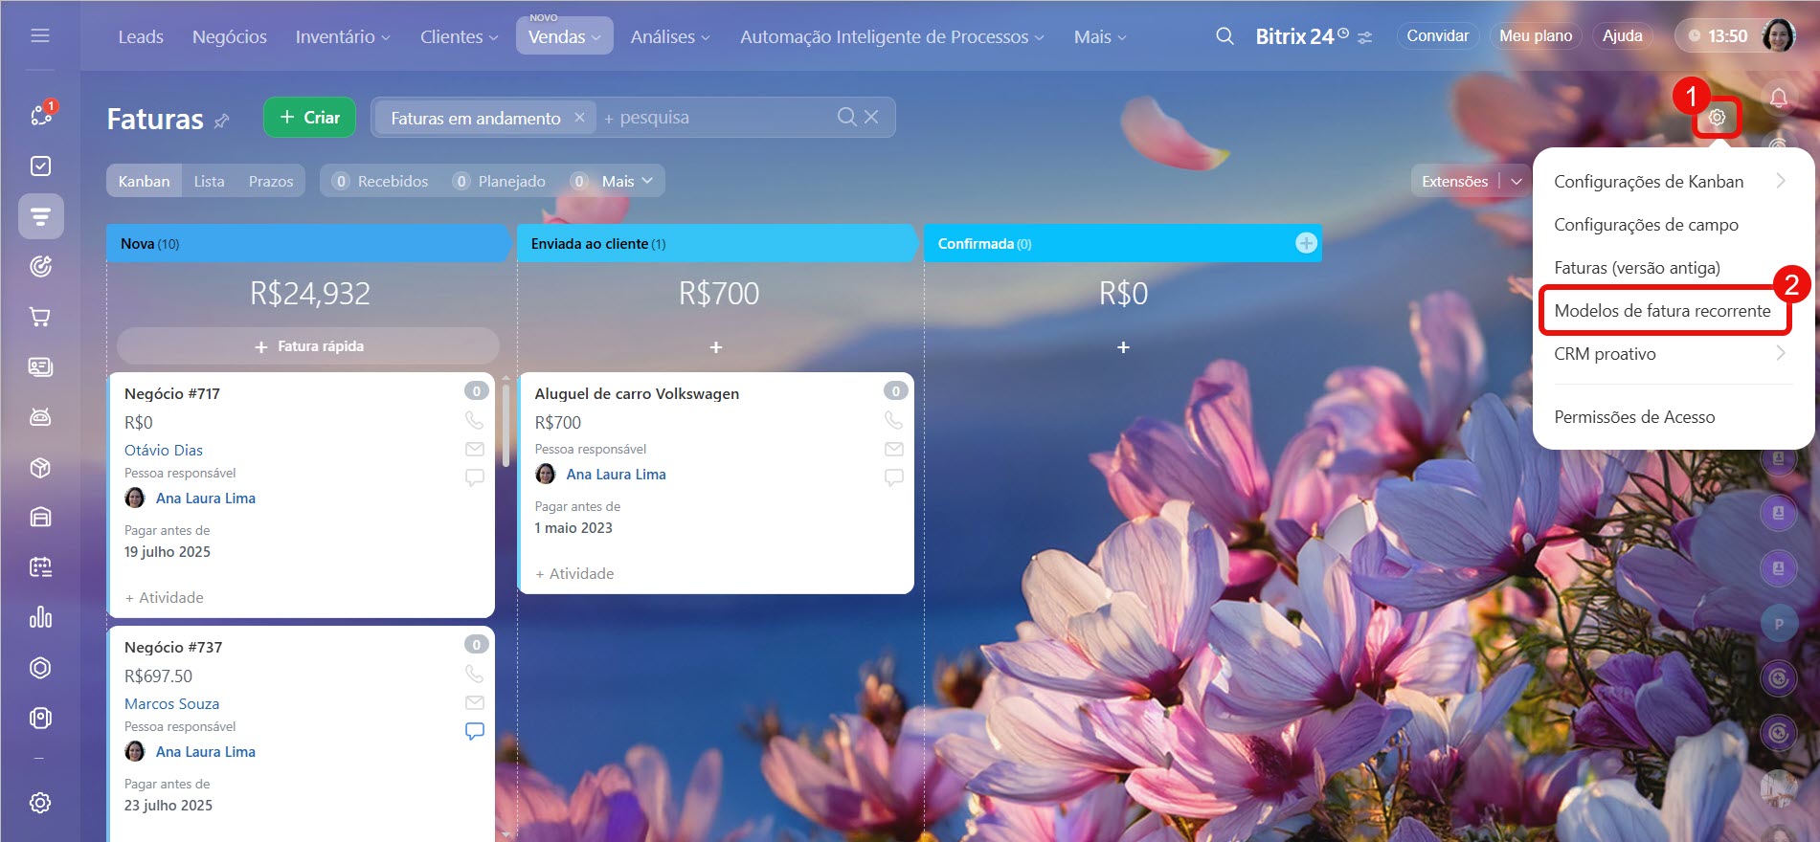Click the search magnifier in the top bar
The width and height of the screenshot is (1820, 842).
pos(1225,36)
